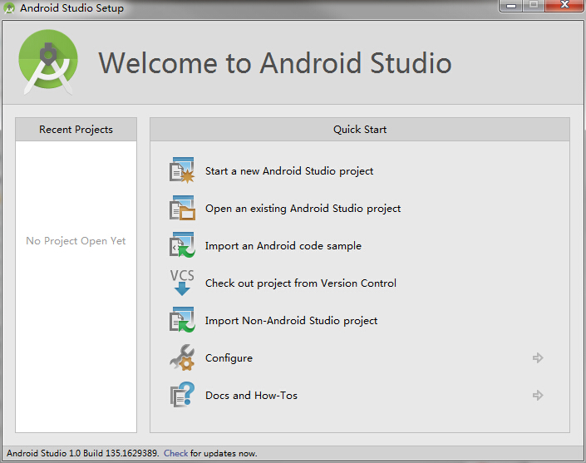
Task: Click the VCS checkout arrow icon
Action: 182,283
